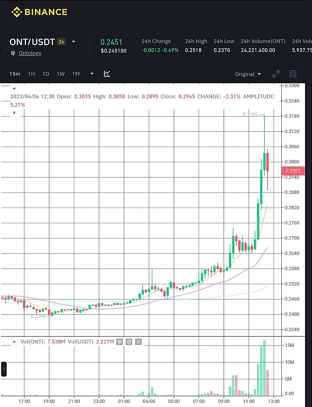
Task: Click the 24h Low label
Action: [x=224, y=41]
